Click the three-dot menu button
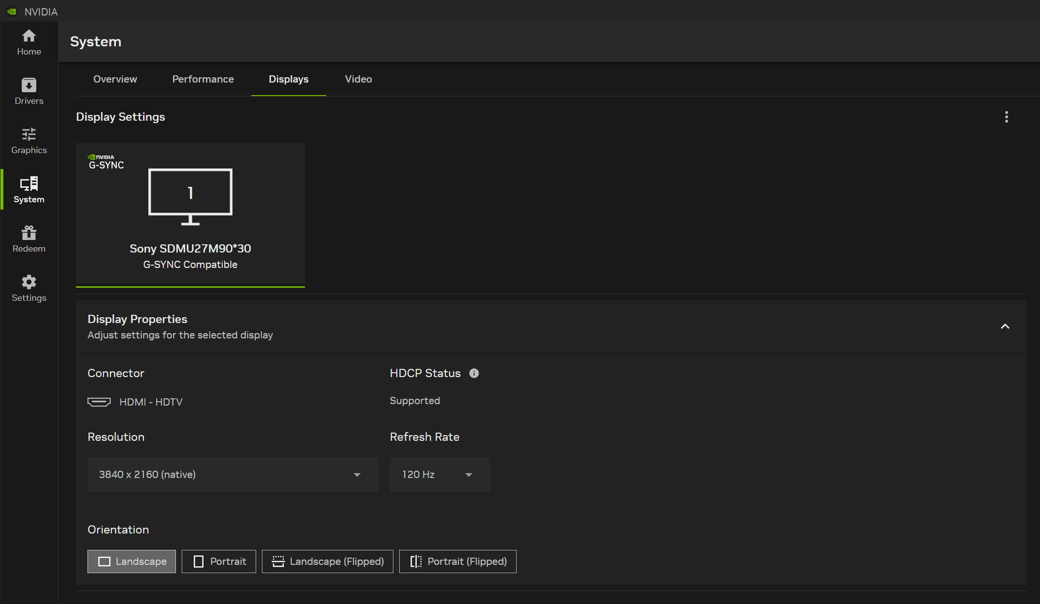The image size is (1040, 604). [1006, 117]
